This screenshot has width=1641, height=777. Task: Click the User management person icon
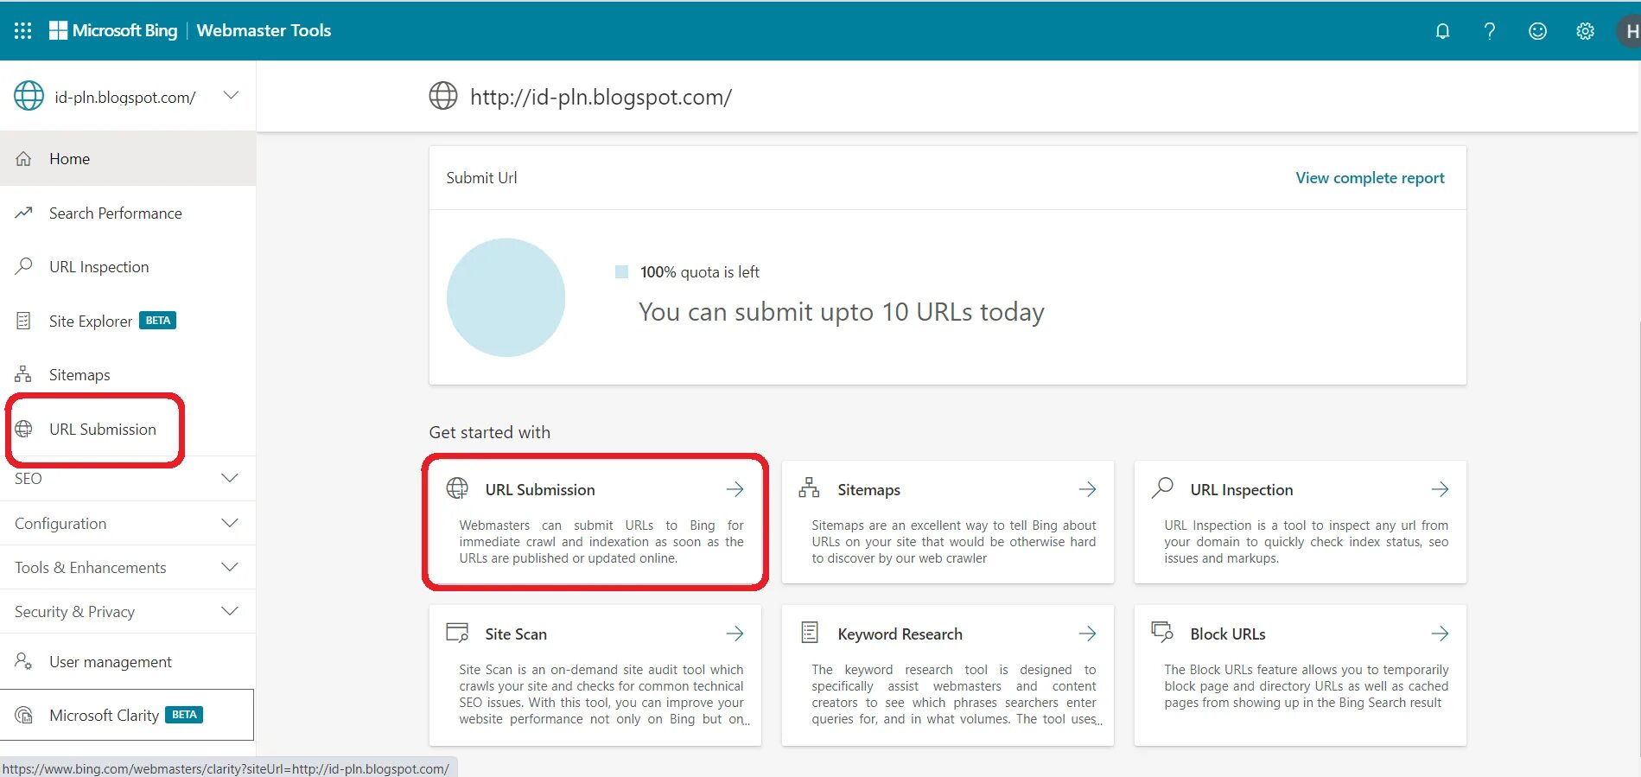23,661
